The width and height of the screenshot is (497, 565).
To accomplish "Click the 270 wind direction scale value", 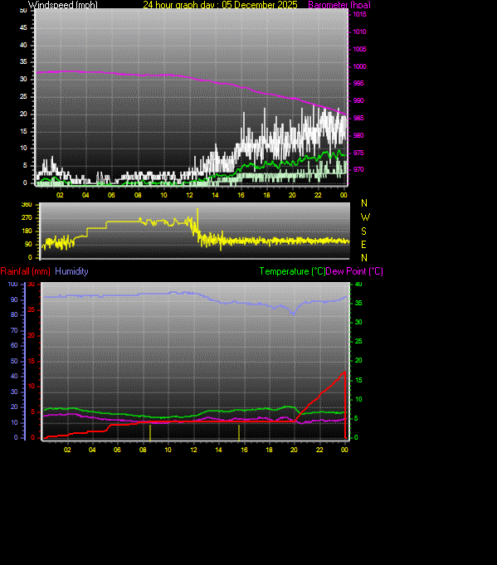I will pos(27,217).
